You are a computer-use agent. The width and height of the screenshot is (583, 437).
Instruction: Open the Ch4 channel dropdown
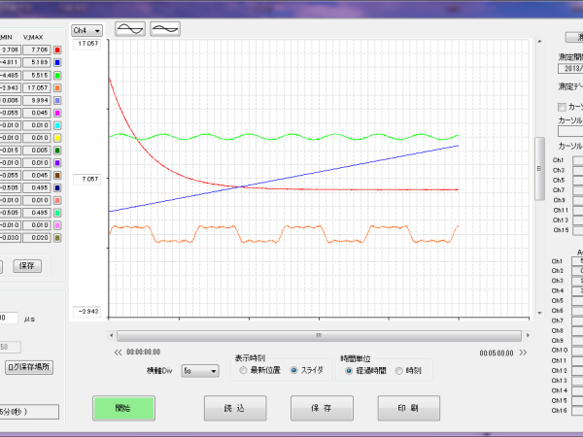pos(87,30)
